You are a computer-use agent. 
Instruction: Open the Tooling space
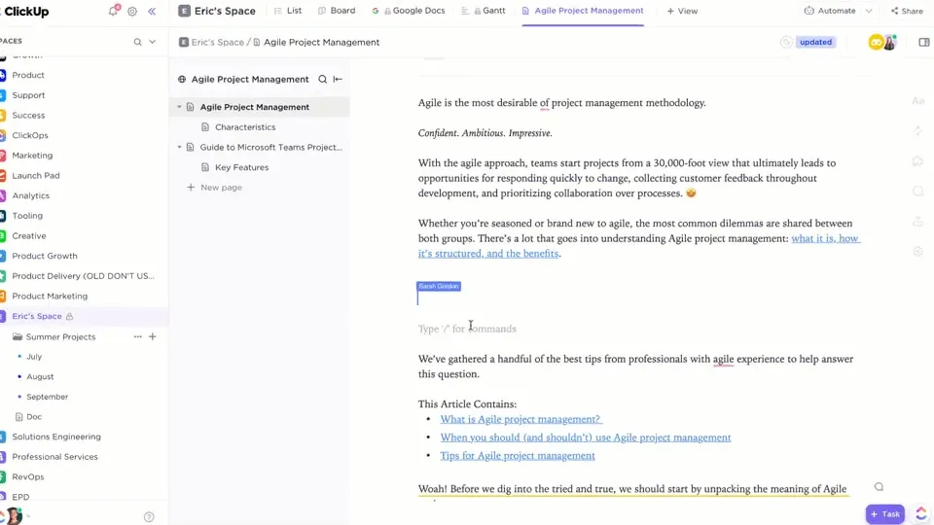click(x=27, y=216)
